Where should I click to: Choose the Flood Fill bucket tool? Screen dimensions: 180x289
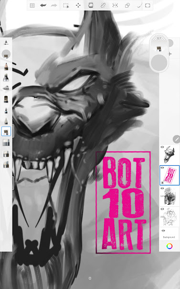(91, 6)
